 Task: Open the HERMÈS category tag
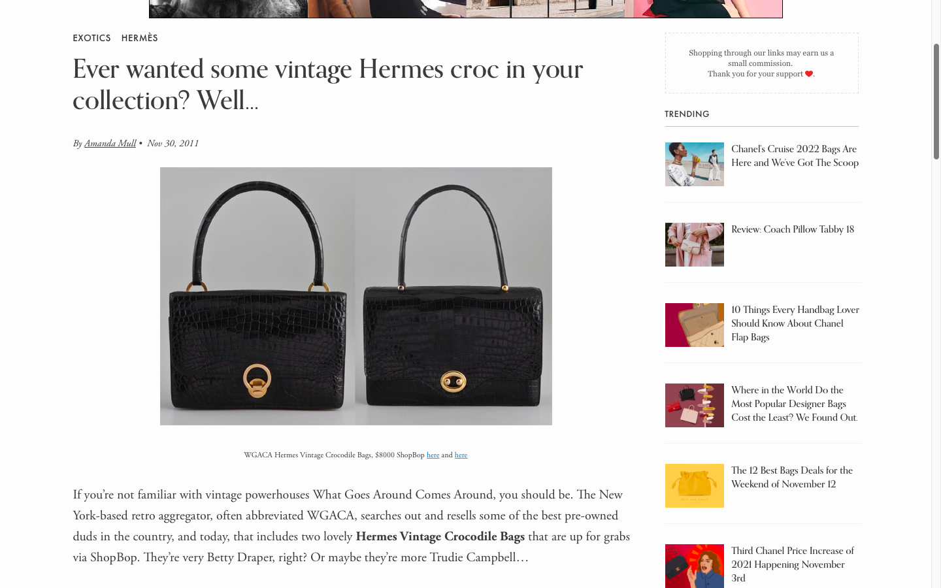coord(140,38)
